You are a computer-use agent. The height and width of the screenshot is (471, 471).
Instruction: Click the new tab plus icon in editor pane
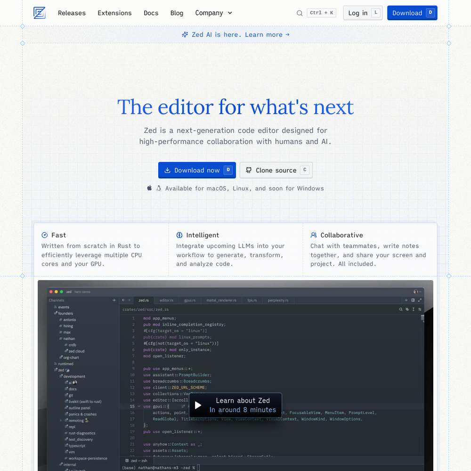(406, 300)
